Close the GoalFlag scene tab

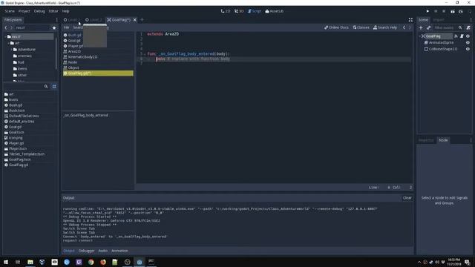click(135, 20)
